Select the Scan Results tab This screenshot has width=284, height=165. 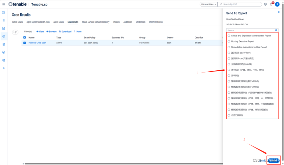(73, 22)
